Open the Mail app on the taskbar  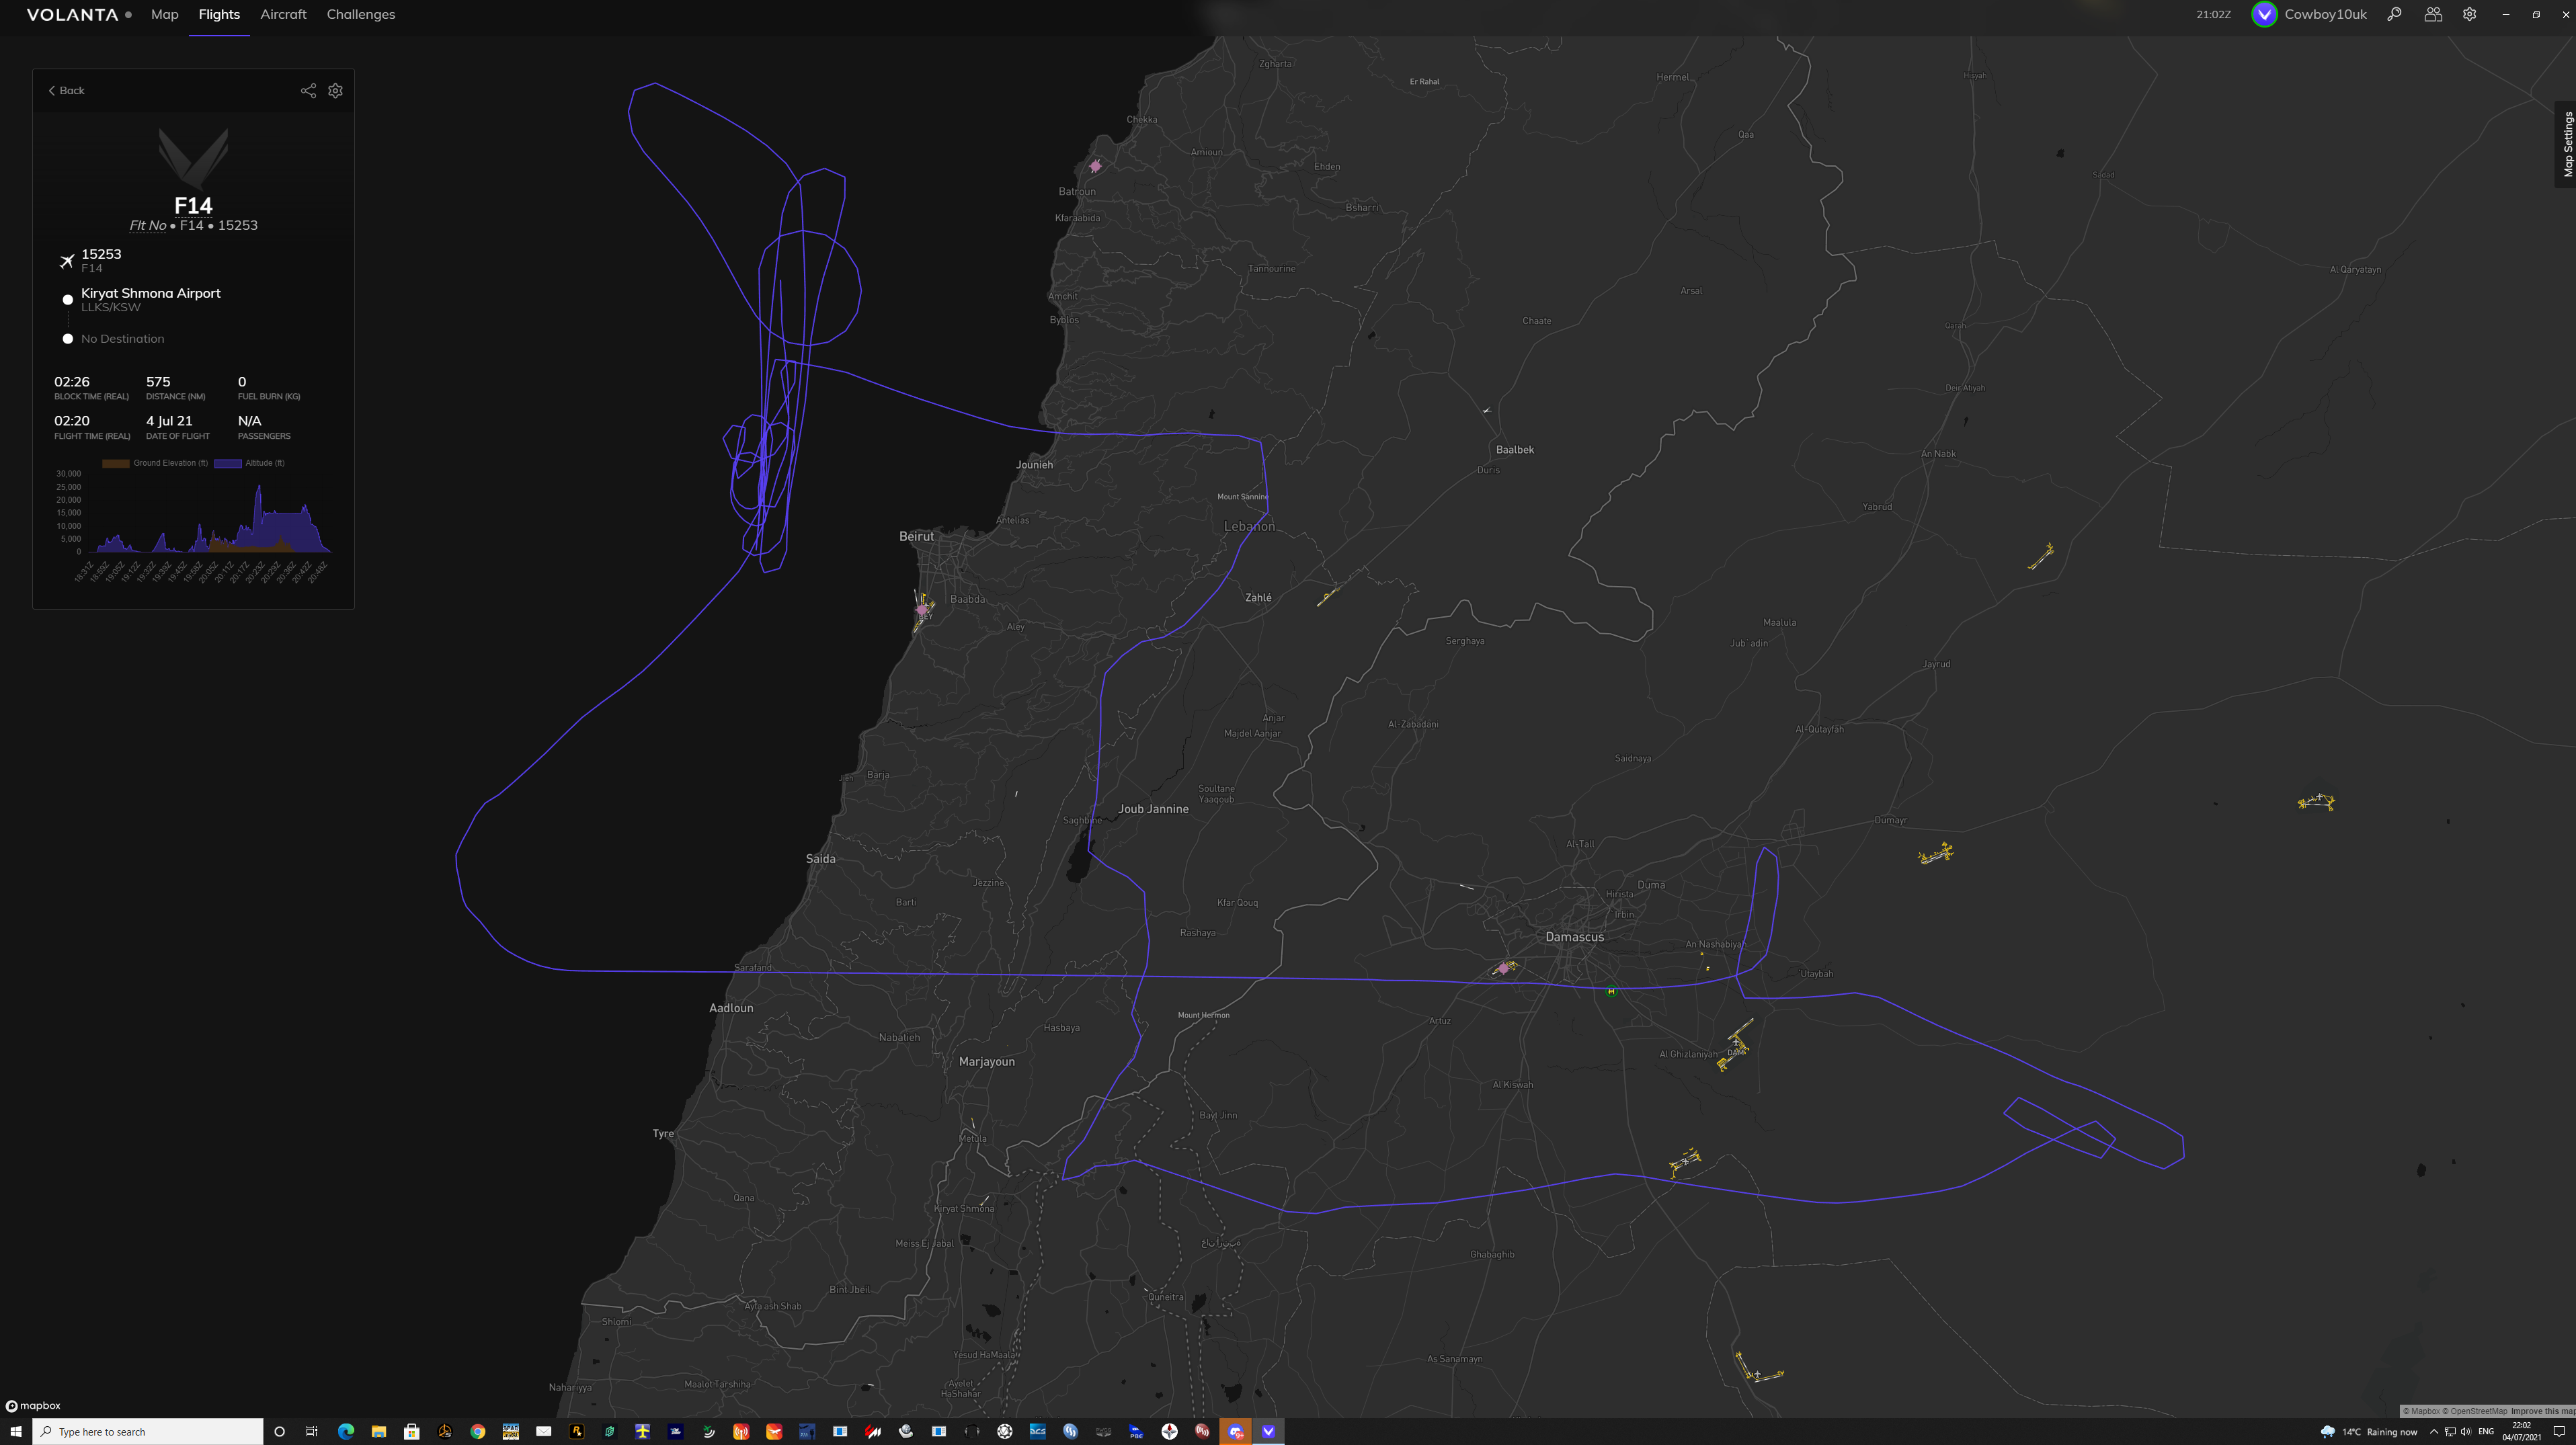[x=544, y=1432]
